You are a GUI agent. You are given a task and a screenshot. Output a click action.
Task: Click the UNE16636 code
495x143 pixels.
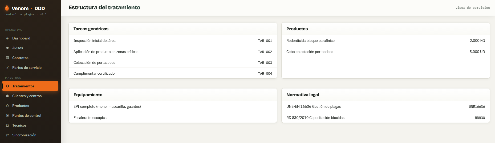477,107
